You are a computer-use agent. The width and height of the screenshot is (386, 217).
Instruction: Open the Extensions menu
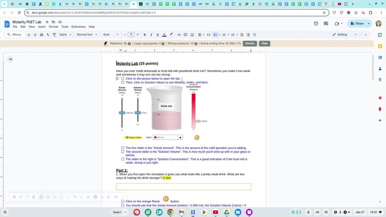tap(78, 27)
